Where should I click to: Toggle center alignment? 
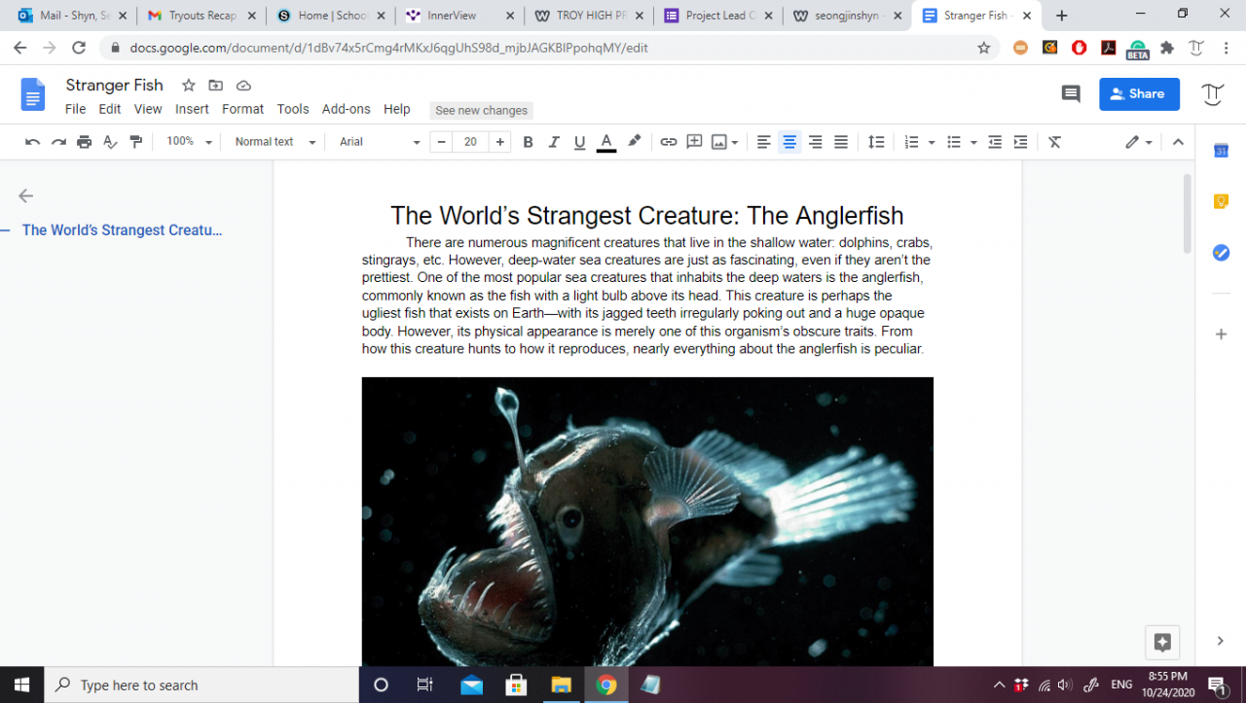(x=789, y=142)
